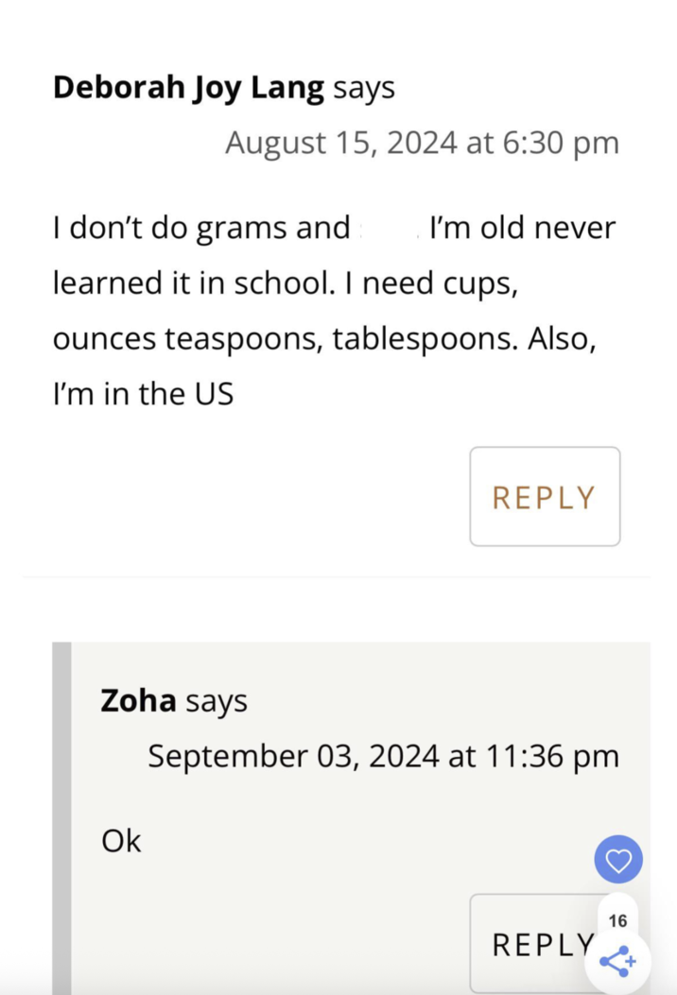Reply to Deborah Joy Lang's comment
Image resolution: width=677 pixels, height=995 pixels.
point(545,497)
